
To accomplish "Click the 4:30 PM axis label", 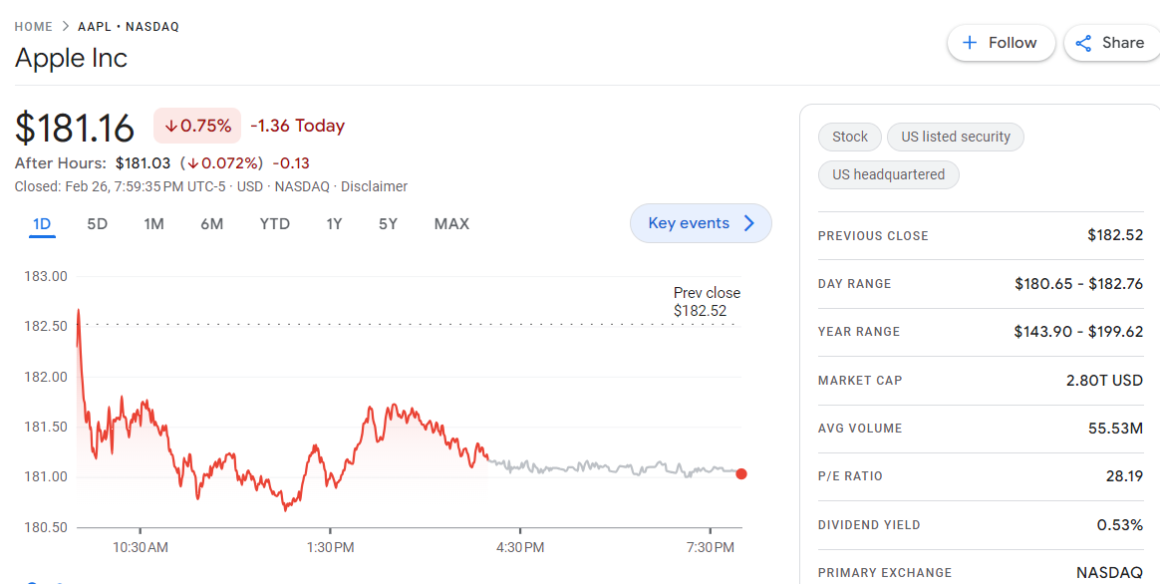I will pos(520,548).
